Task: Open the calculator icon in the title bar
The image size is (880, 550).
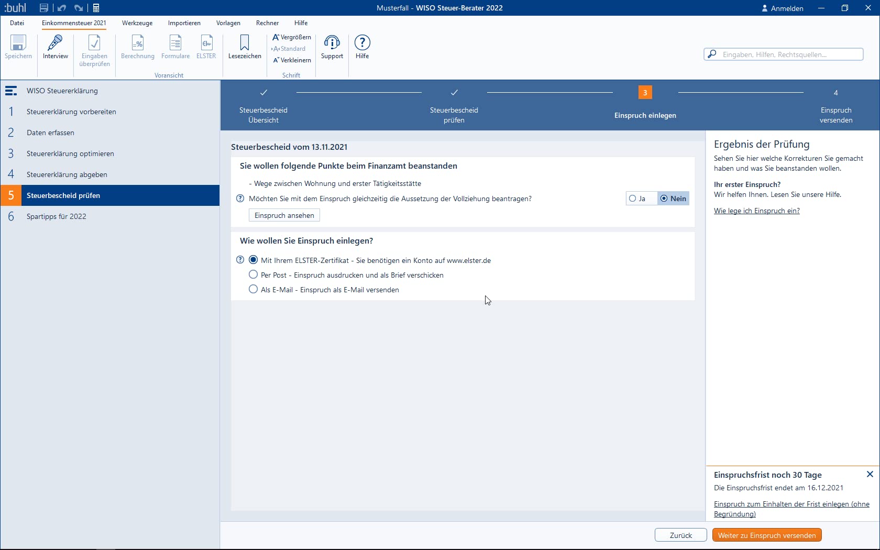Action: point(96,8)
